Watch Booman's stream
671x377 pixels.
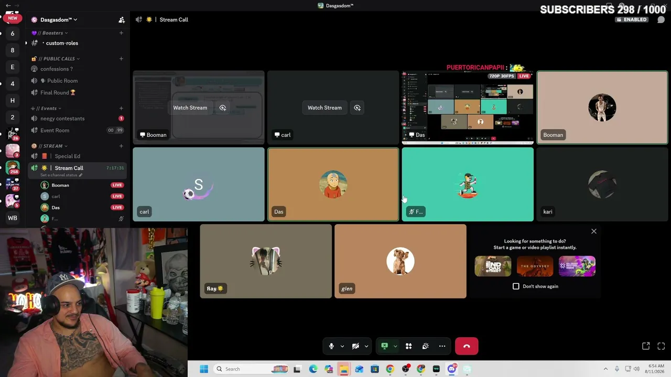190,108
